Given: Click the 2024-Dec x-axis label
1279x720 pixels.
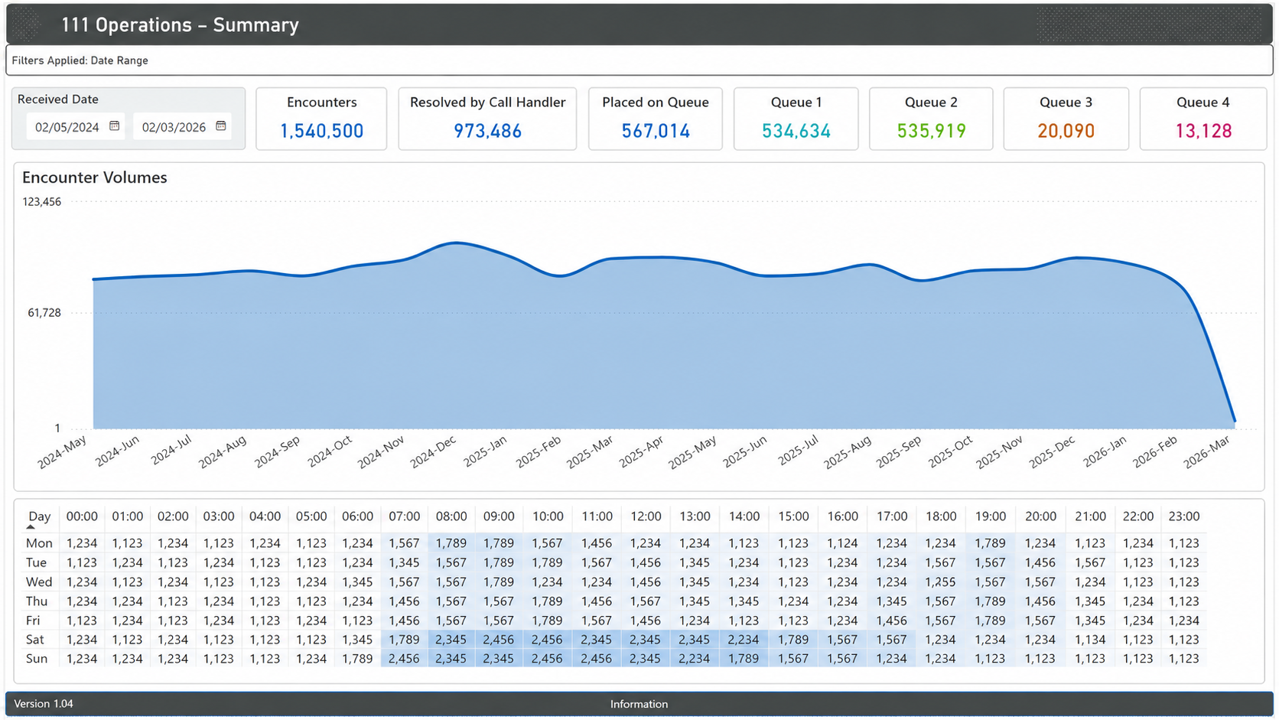Looking at the screenshot, I should click(433, 452).
